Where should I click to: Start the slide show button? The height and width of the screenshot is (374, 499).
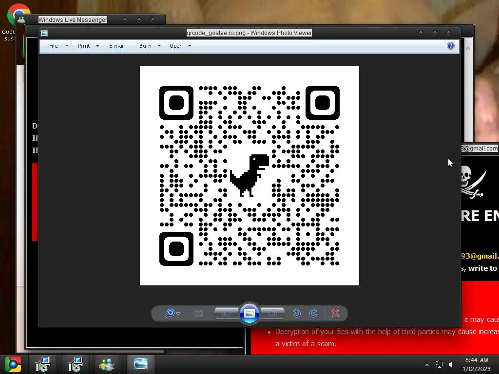pyautogui.click(x=249, y=313)
